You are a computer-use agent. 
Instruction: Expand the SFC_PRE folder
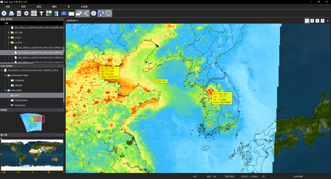point(9,33)
